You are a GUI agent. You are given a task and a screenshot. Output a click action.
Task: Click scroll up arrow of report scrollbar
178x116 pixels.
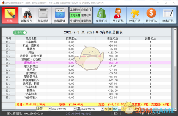(175, 29)
